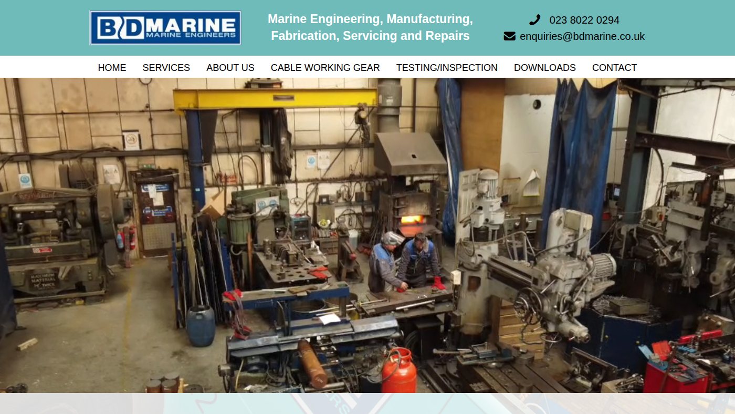Call the number 023 8022 0294
The height and width of the screenshot is (414, 735).
pyautogui.click(x=584, y=20)
